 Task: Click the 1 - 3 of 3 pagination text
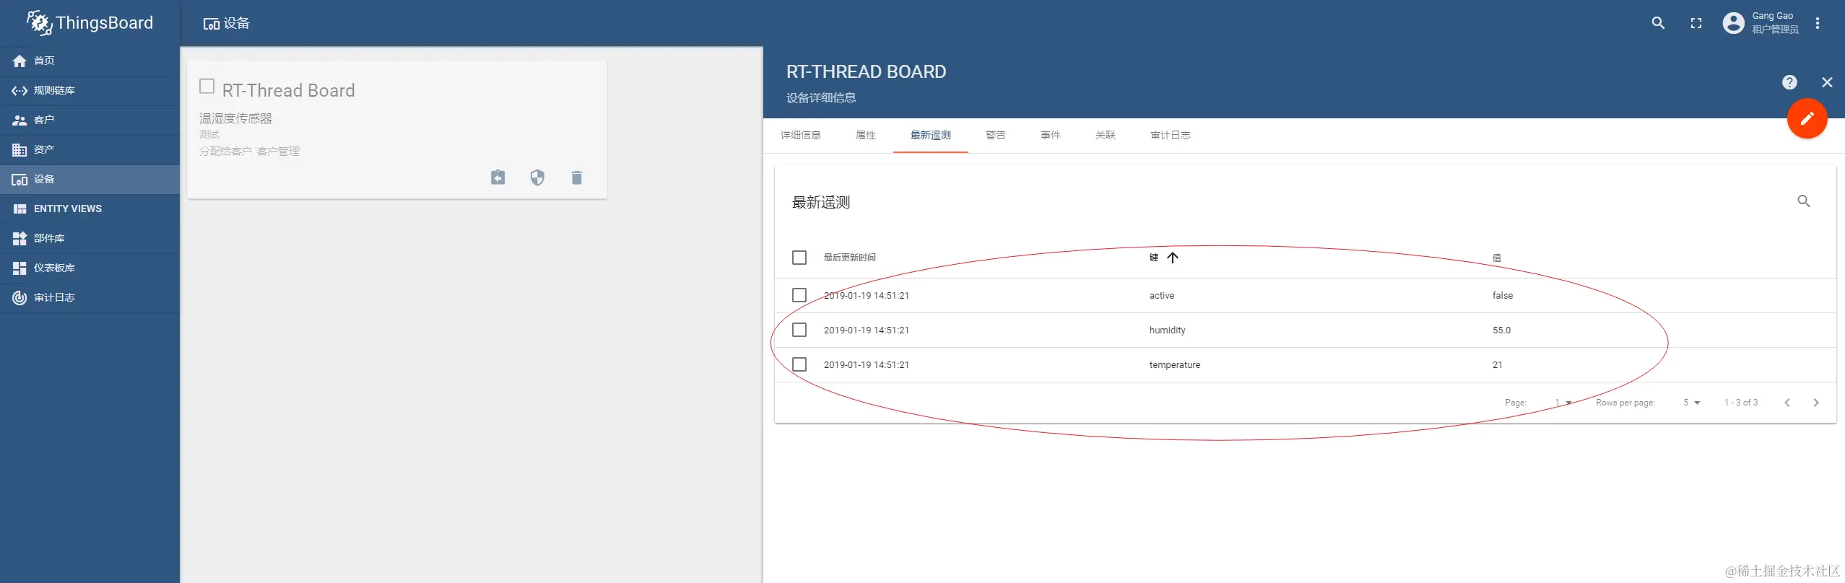(1741, 403)
